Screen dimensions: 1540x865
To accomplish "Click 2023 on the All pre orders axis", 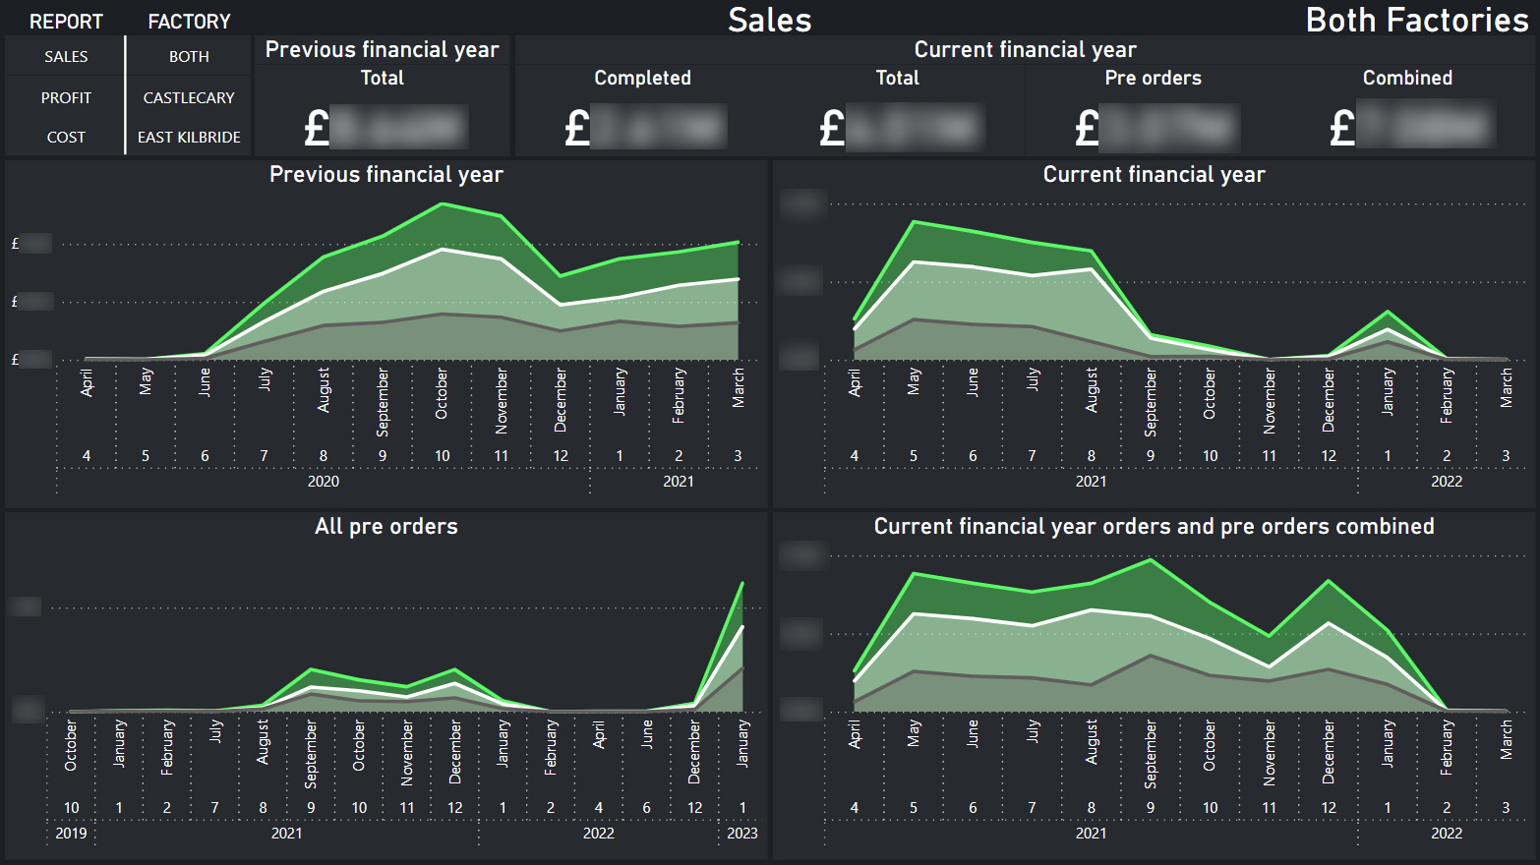I will pos(742,834).
